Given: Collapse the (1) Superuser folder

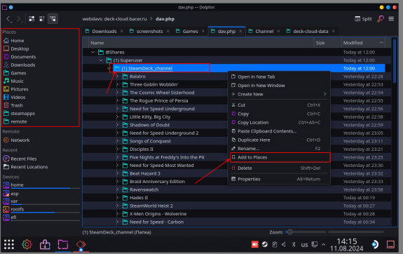Looking at the screenshot, I should coord(101,60).
